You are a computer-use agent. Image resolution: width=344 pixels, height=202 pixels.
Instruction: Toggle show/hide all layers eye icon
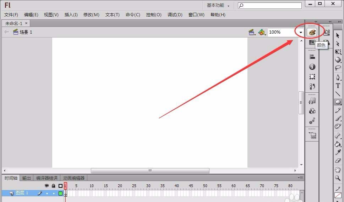[x=47, y=186]
